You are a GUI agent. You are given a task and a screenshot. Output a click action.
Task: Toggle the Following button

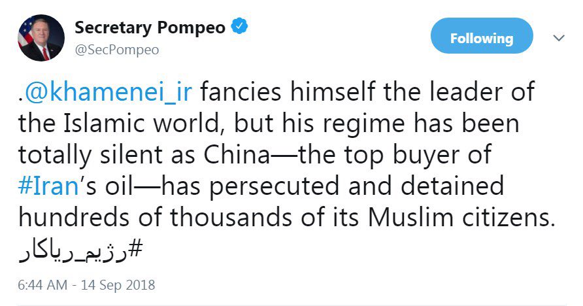coord(482,39)
